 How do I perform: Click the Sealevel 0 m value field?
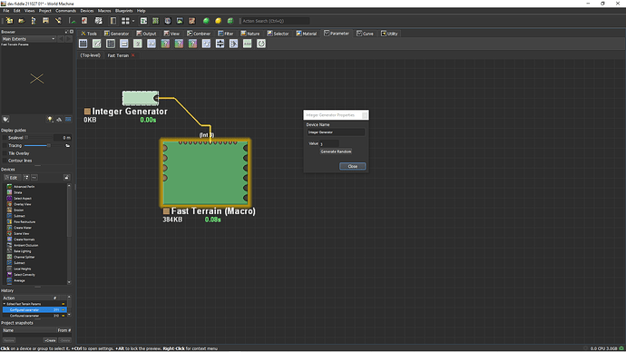point(62,138)
